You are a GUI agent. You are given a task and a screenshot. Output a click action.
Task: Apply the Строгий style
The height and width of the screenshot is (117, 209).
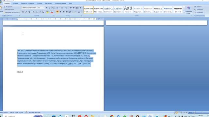tap(178, 10)
